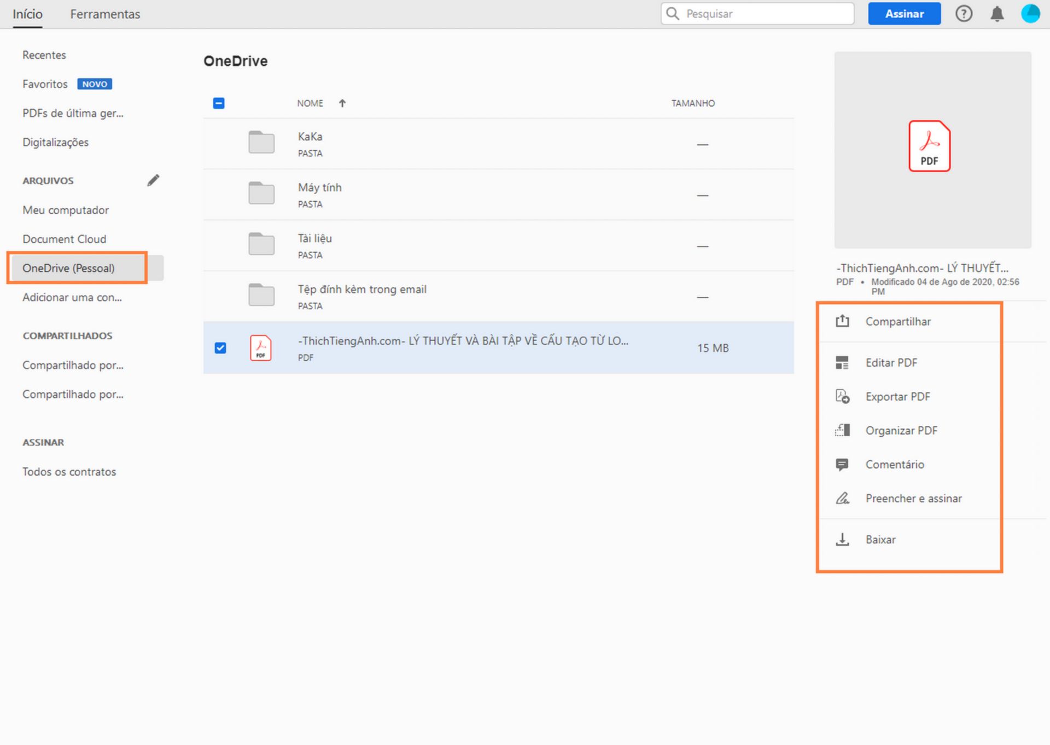Viewport: 1050px width, 745px height.
Task: Switch to the Ferramentas tab
Action: tap(105, 14)
